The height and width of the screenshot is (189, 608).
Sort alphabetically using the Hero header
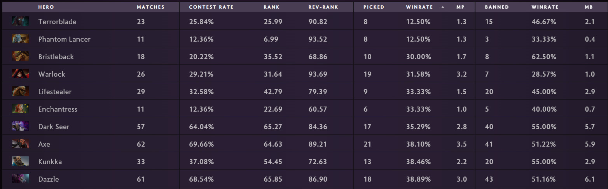tap(46, 7)
